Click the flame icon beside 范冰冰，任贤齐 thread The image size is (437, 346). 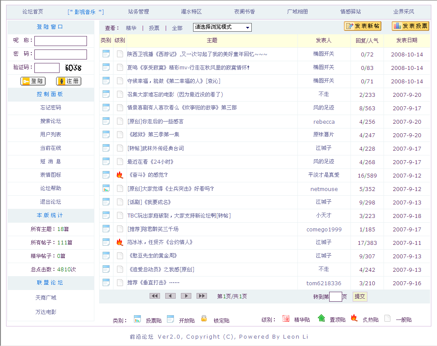[x=120, y=242]
